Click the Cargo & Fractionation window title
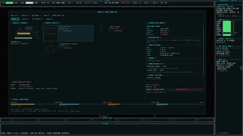This screenshot has width=243, height=136. (107, 12)
